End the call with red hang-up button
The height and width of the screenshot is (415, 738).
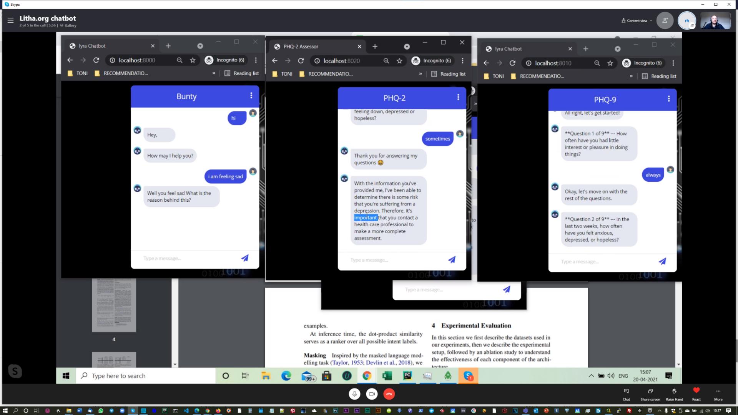tap(389, 394)
